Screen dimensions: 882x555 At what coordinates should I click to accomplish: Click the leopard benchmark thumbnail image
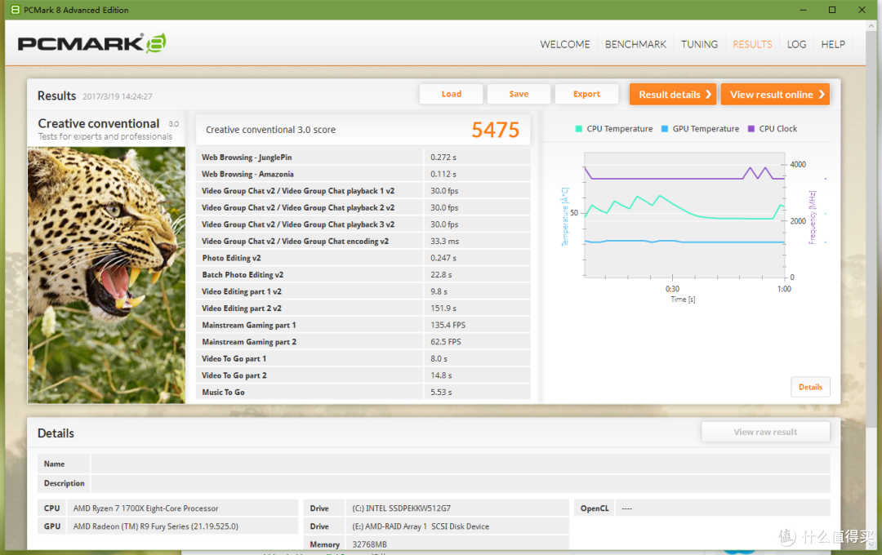tap(106, 275)
